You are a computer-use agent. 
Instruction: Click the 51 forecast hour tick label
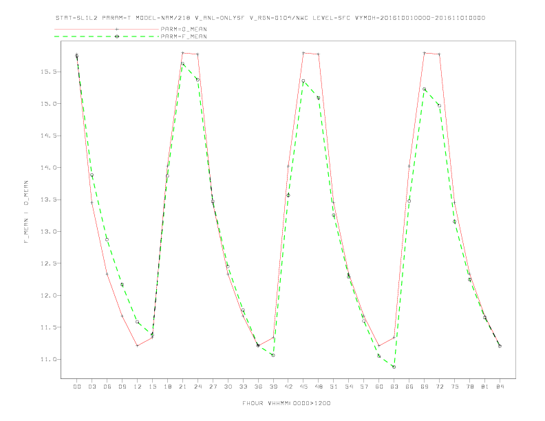(x=334, y=387)
